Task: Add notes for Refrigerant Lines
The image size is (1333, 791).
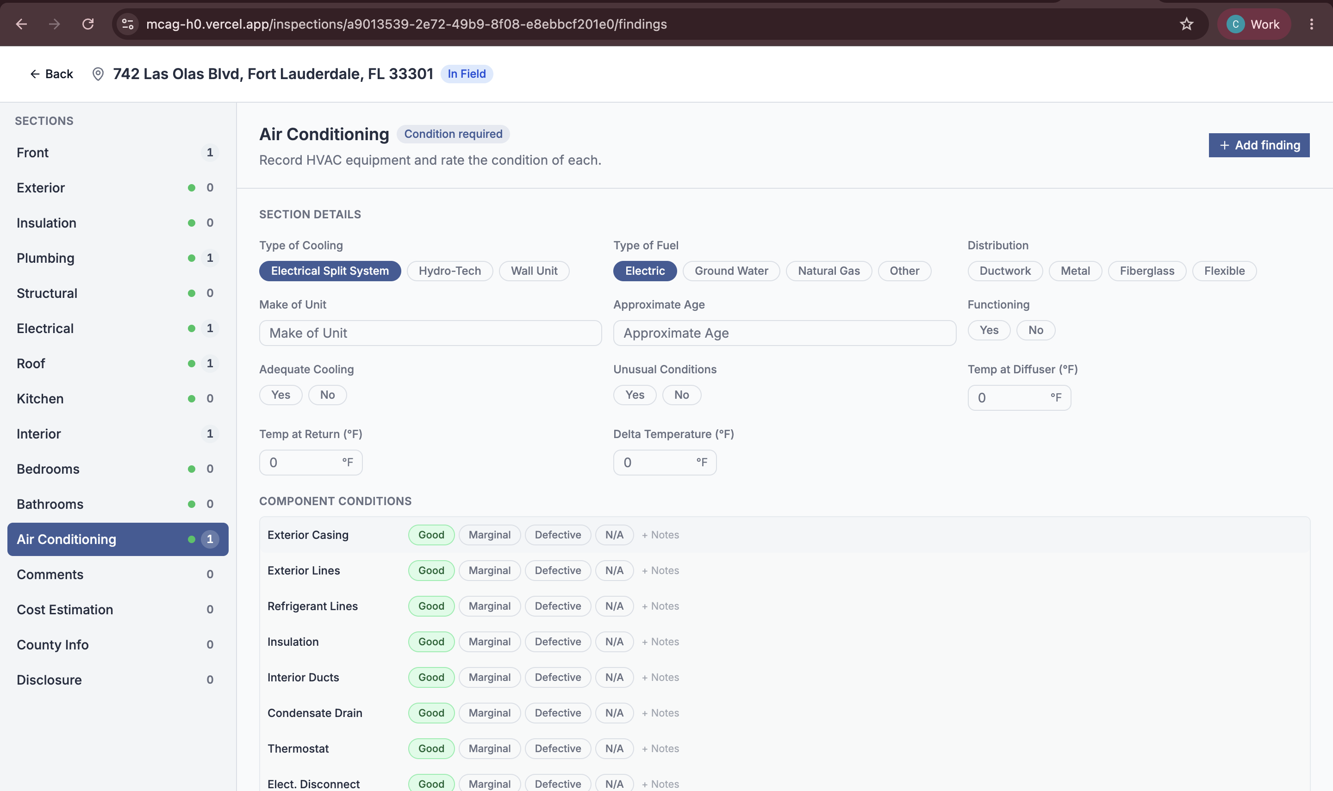Action: click(x=660, y=606)
